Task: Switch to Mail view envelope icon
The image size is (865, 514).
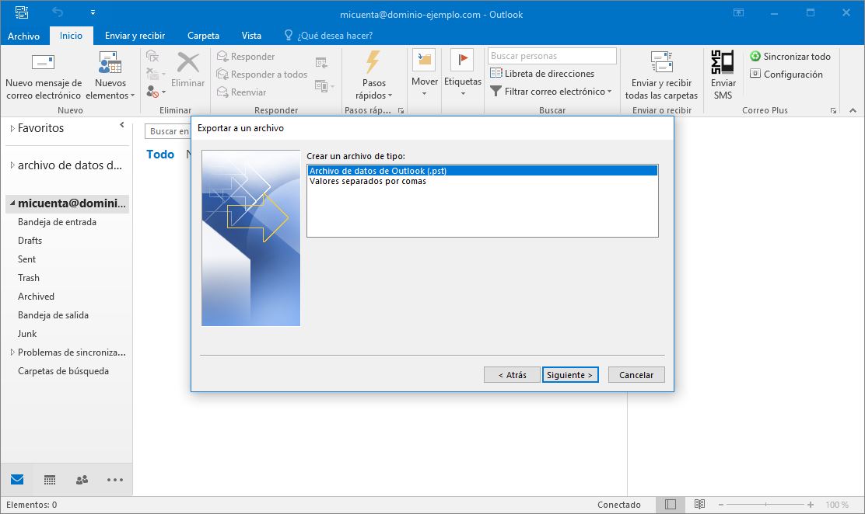Action: coord(17,479)
